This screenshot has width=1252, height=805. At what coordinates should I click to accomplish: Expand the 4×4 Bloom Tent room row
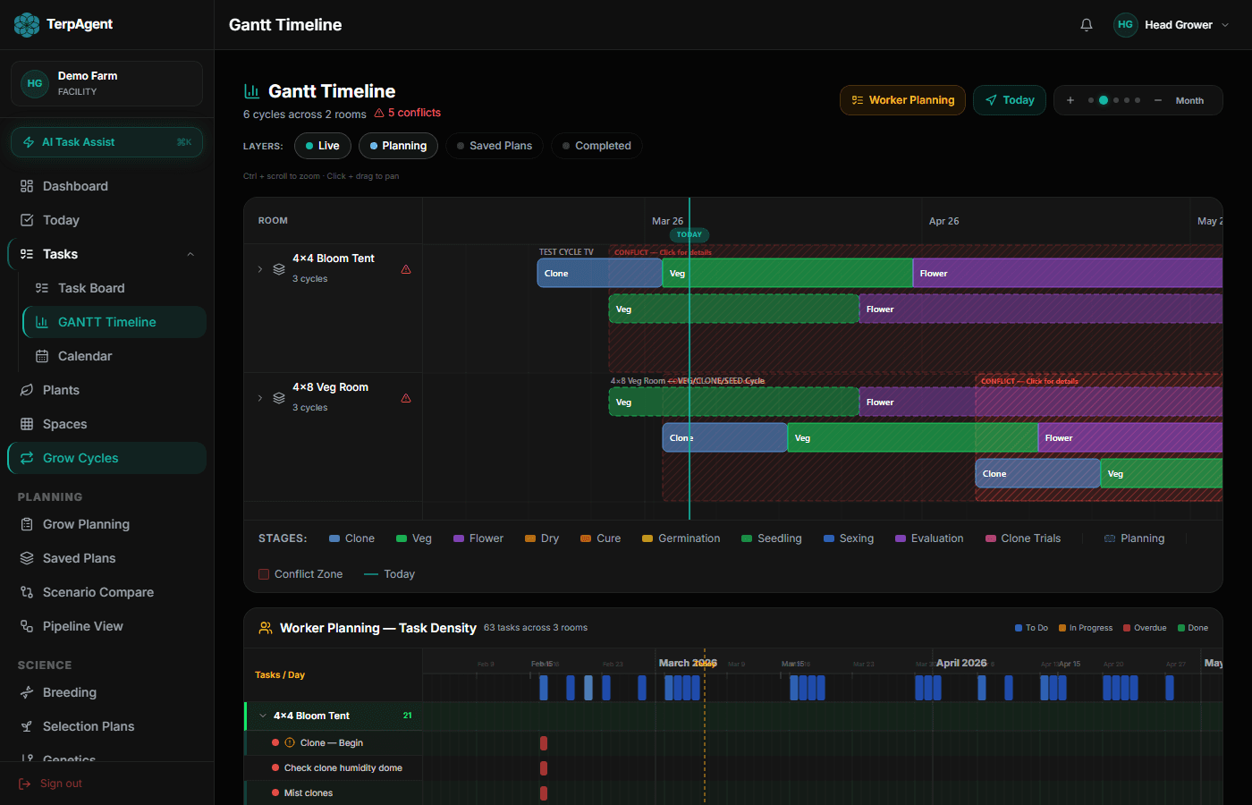click(260, 269)
